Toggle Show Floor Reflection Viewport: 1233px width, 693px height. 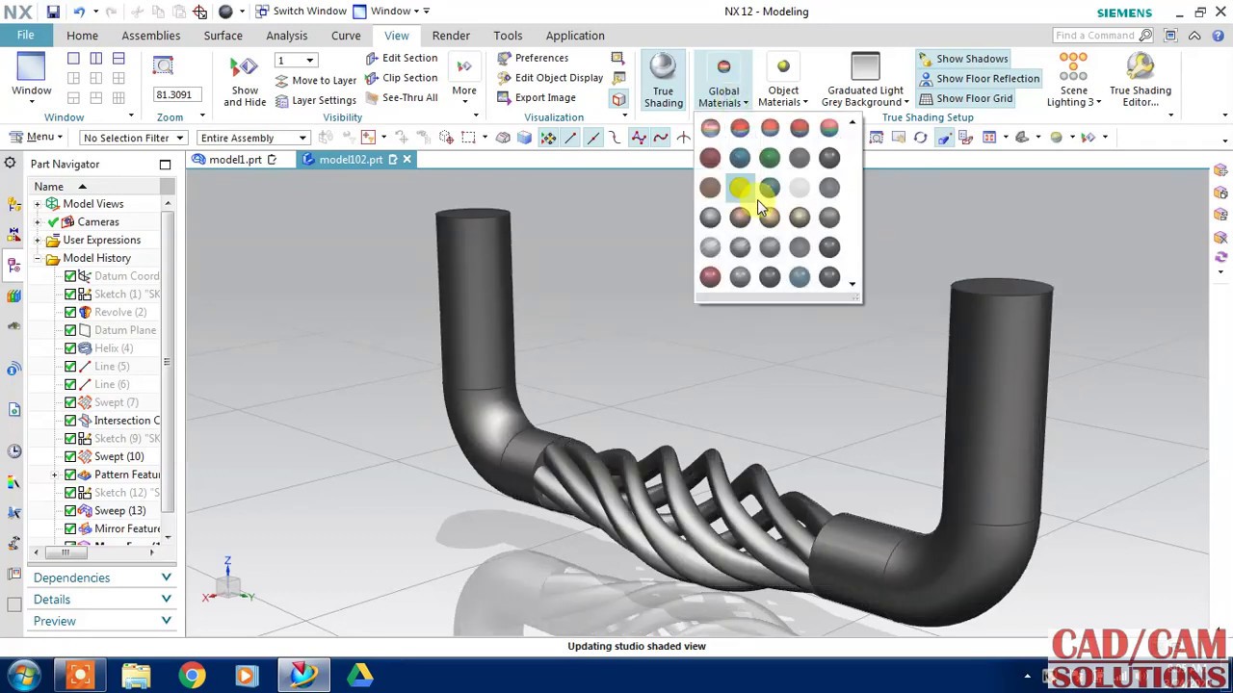coord(979,78)
